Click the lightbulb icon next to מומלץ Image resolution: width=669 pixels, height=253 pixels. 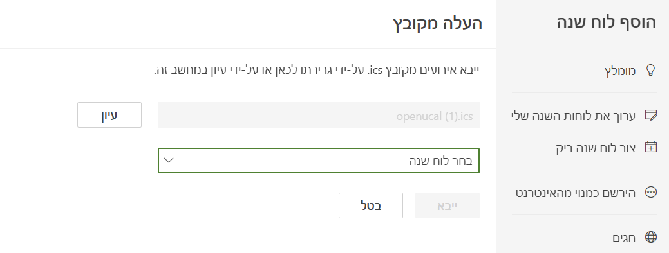(650, 71)
